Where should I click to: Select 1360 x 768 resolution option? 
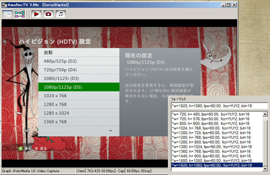(79, 121)
